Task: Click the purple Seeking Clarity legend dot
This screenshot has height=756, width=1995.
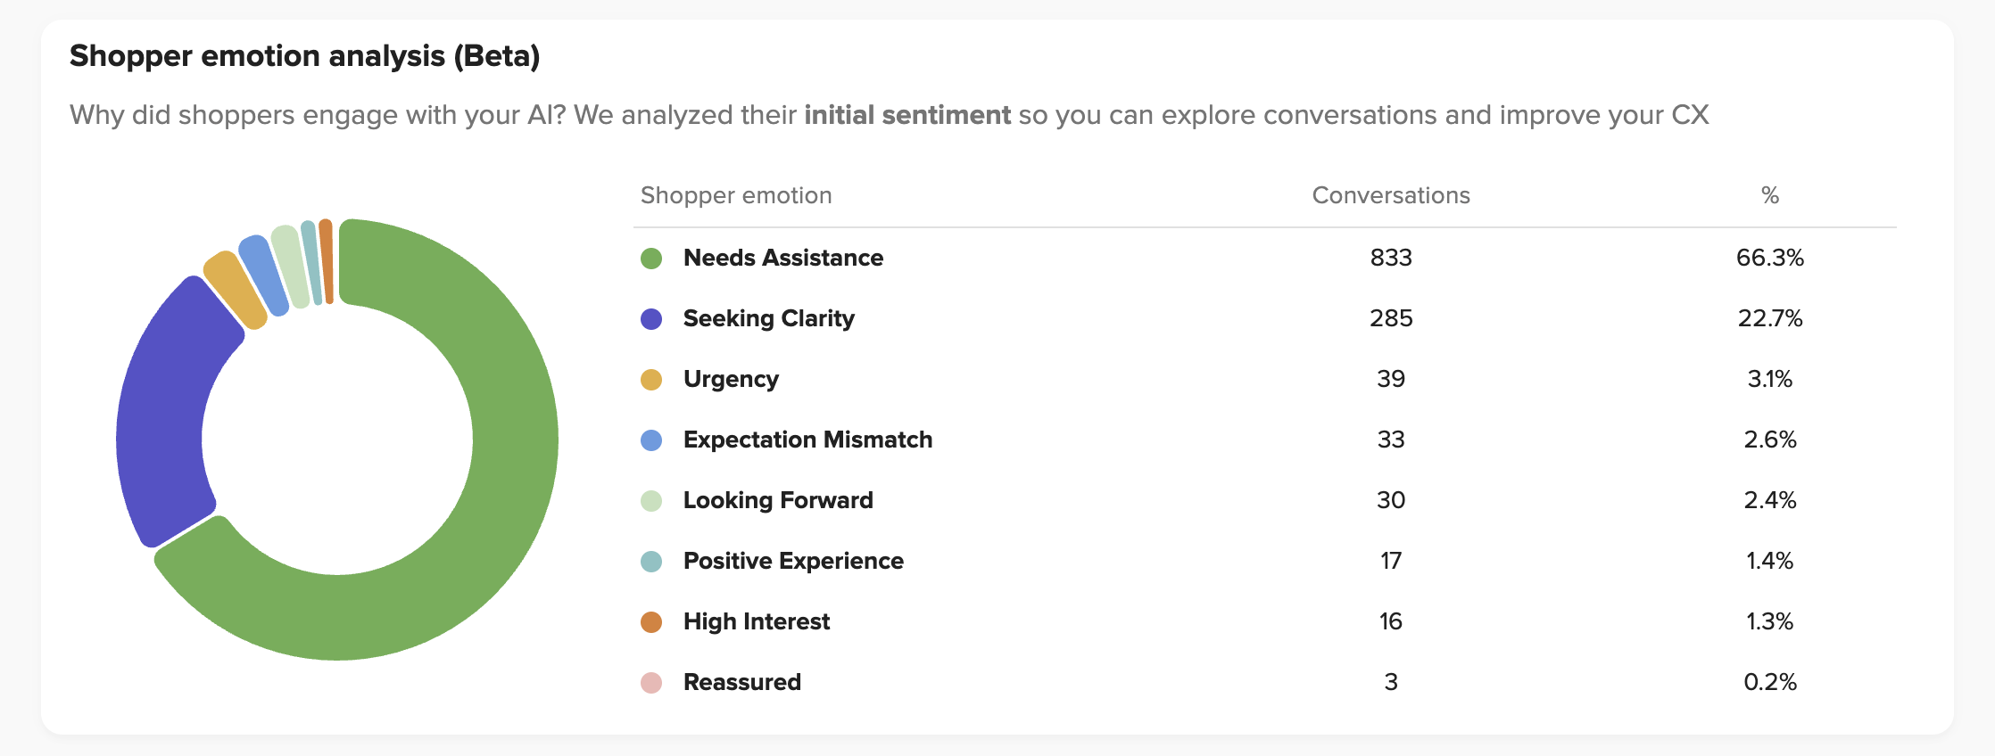Action: pyautogui.click(x=651, y=319)
